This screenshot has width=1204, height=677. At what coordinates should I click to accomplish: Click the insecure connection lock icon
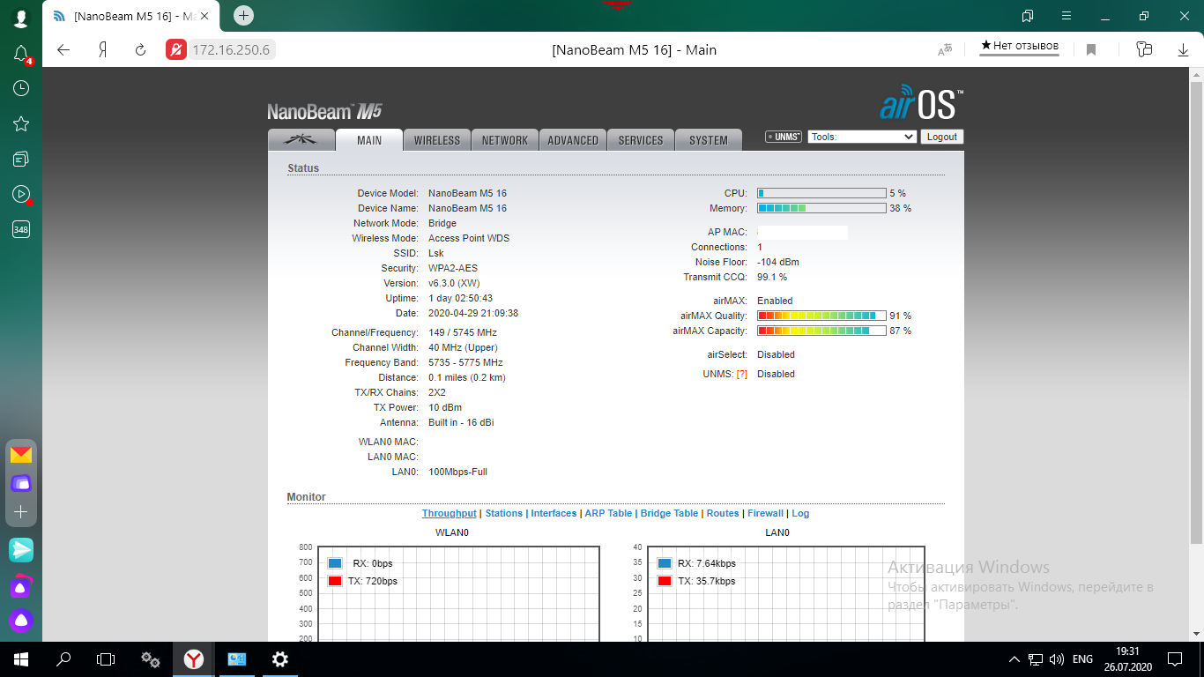176,49
